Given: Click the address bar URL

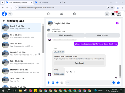Looking at the screenshot, I should pyautogui.click(x=37, y=8).
